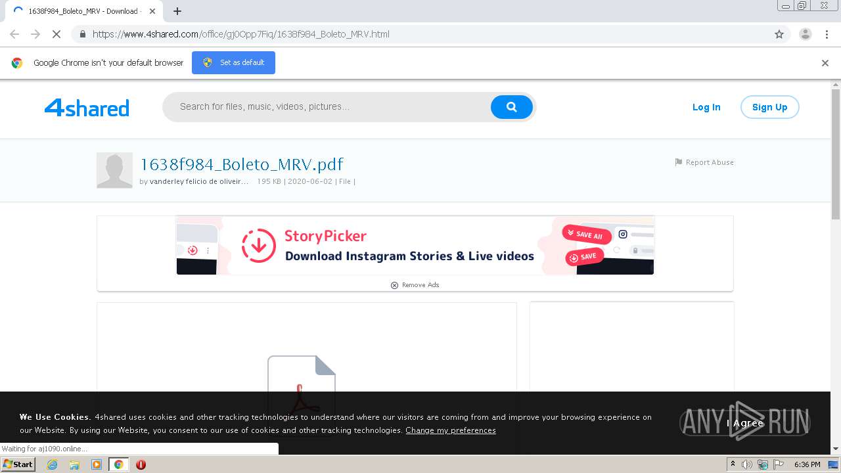Click the browser forward arrow

(x=35, y=34)
